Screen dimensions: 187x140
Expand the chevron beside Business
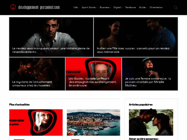[x=111, y=8]
